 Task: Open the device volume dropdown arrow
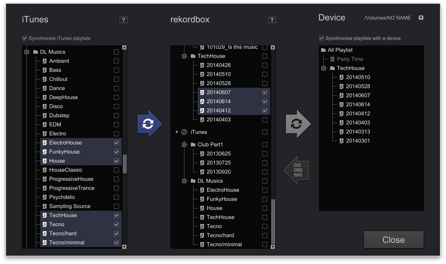(421, 18)
